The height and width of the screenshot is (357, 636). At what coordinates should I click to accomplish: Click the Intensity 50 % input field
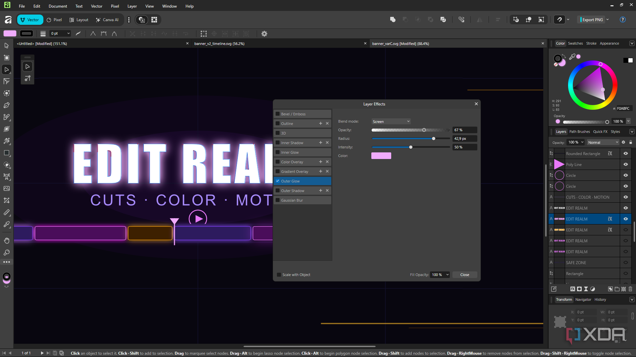pyautogui.click(x=465, y=147)
